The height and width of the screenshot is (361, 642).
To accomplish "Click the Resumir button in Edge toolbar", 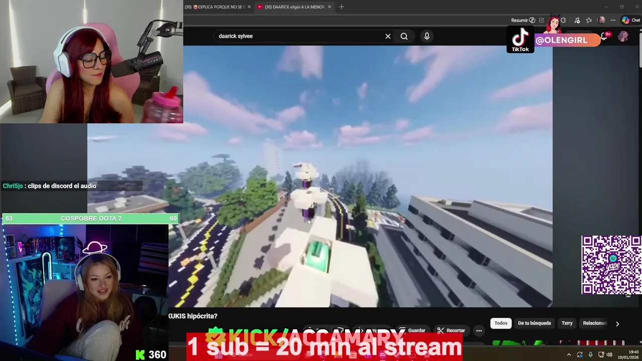I will pos(523,21).
